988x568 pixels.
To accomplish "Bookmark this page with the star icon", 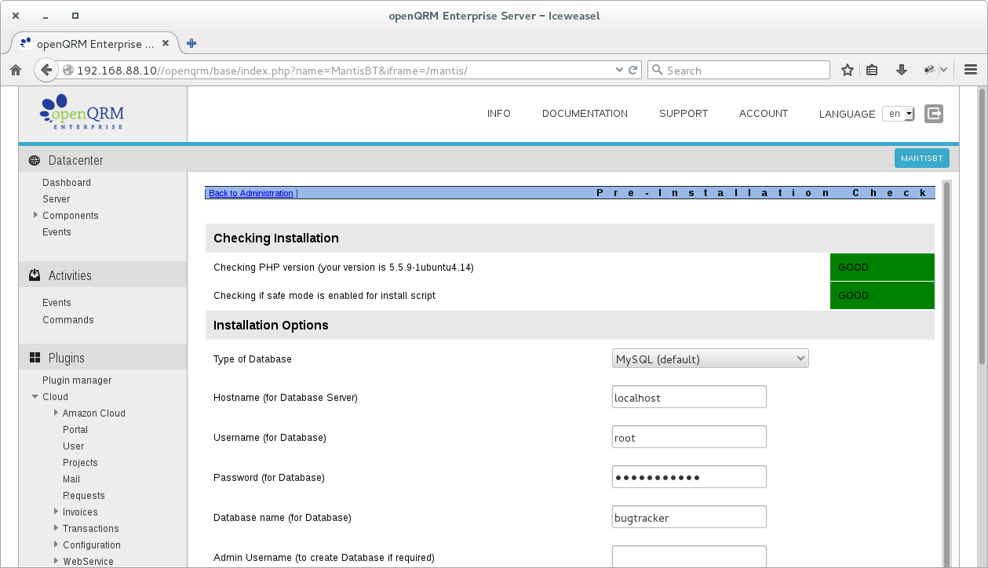I will 848,70.
